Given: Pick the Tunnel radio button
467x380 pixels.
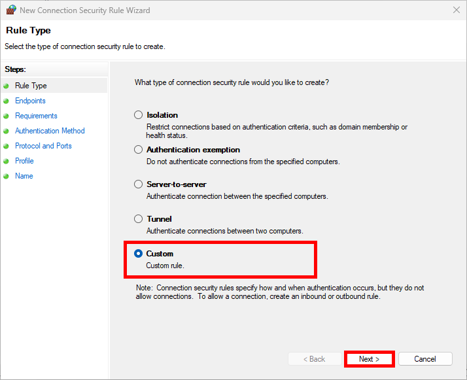Looking at the screenshot, I should click(138, 219).
